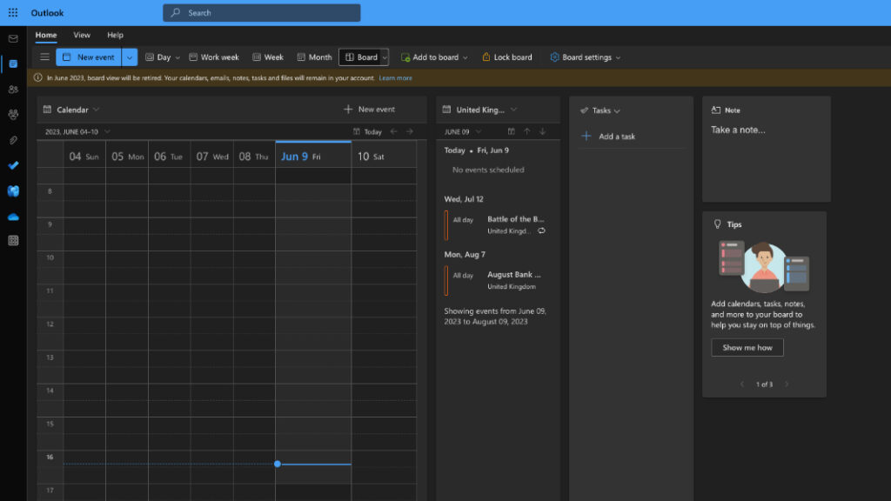Screen dimensions: 891x501
Task: Open the app launcher grid icon
Action: pyautogui.click(x=12, y=12)
